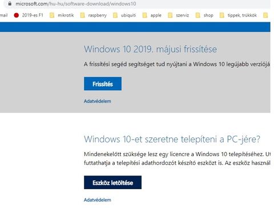Screen dimensions: 274x208
Task: Click the 2019-es F1 bookmark label
Action: (x=33, y=15)
